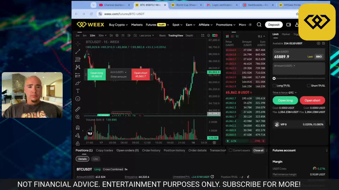Open candlestick chart type selector

(111, 35)
